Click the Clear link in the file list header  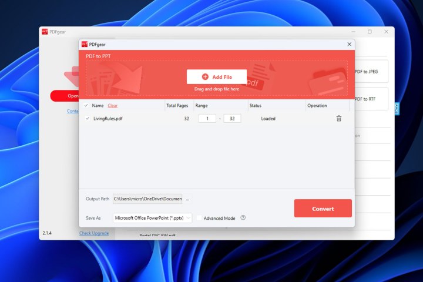pyautogui.click(x=112, y=106)
